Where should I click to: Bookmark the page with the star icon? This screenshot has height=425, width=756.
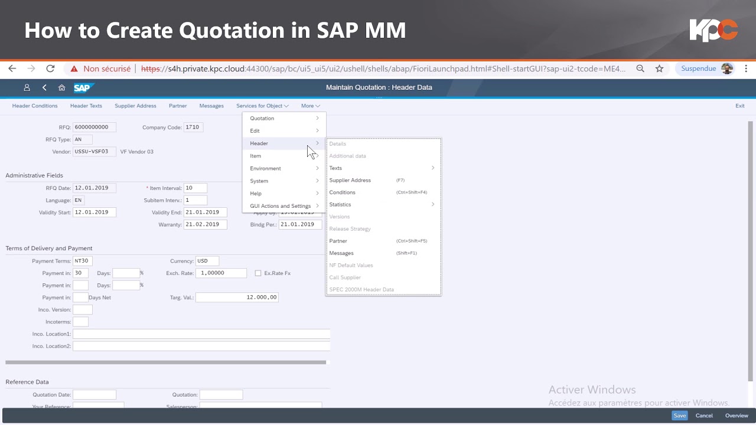[659, 68]
